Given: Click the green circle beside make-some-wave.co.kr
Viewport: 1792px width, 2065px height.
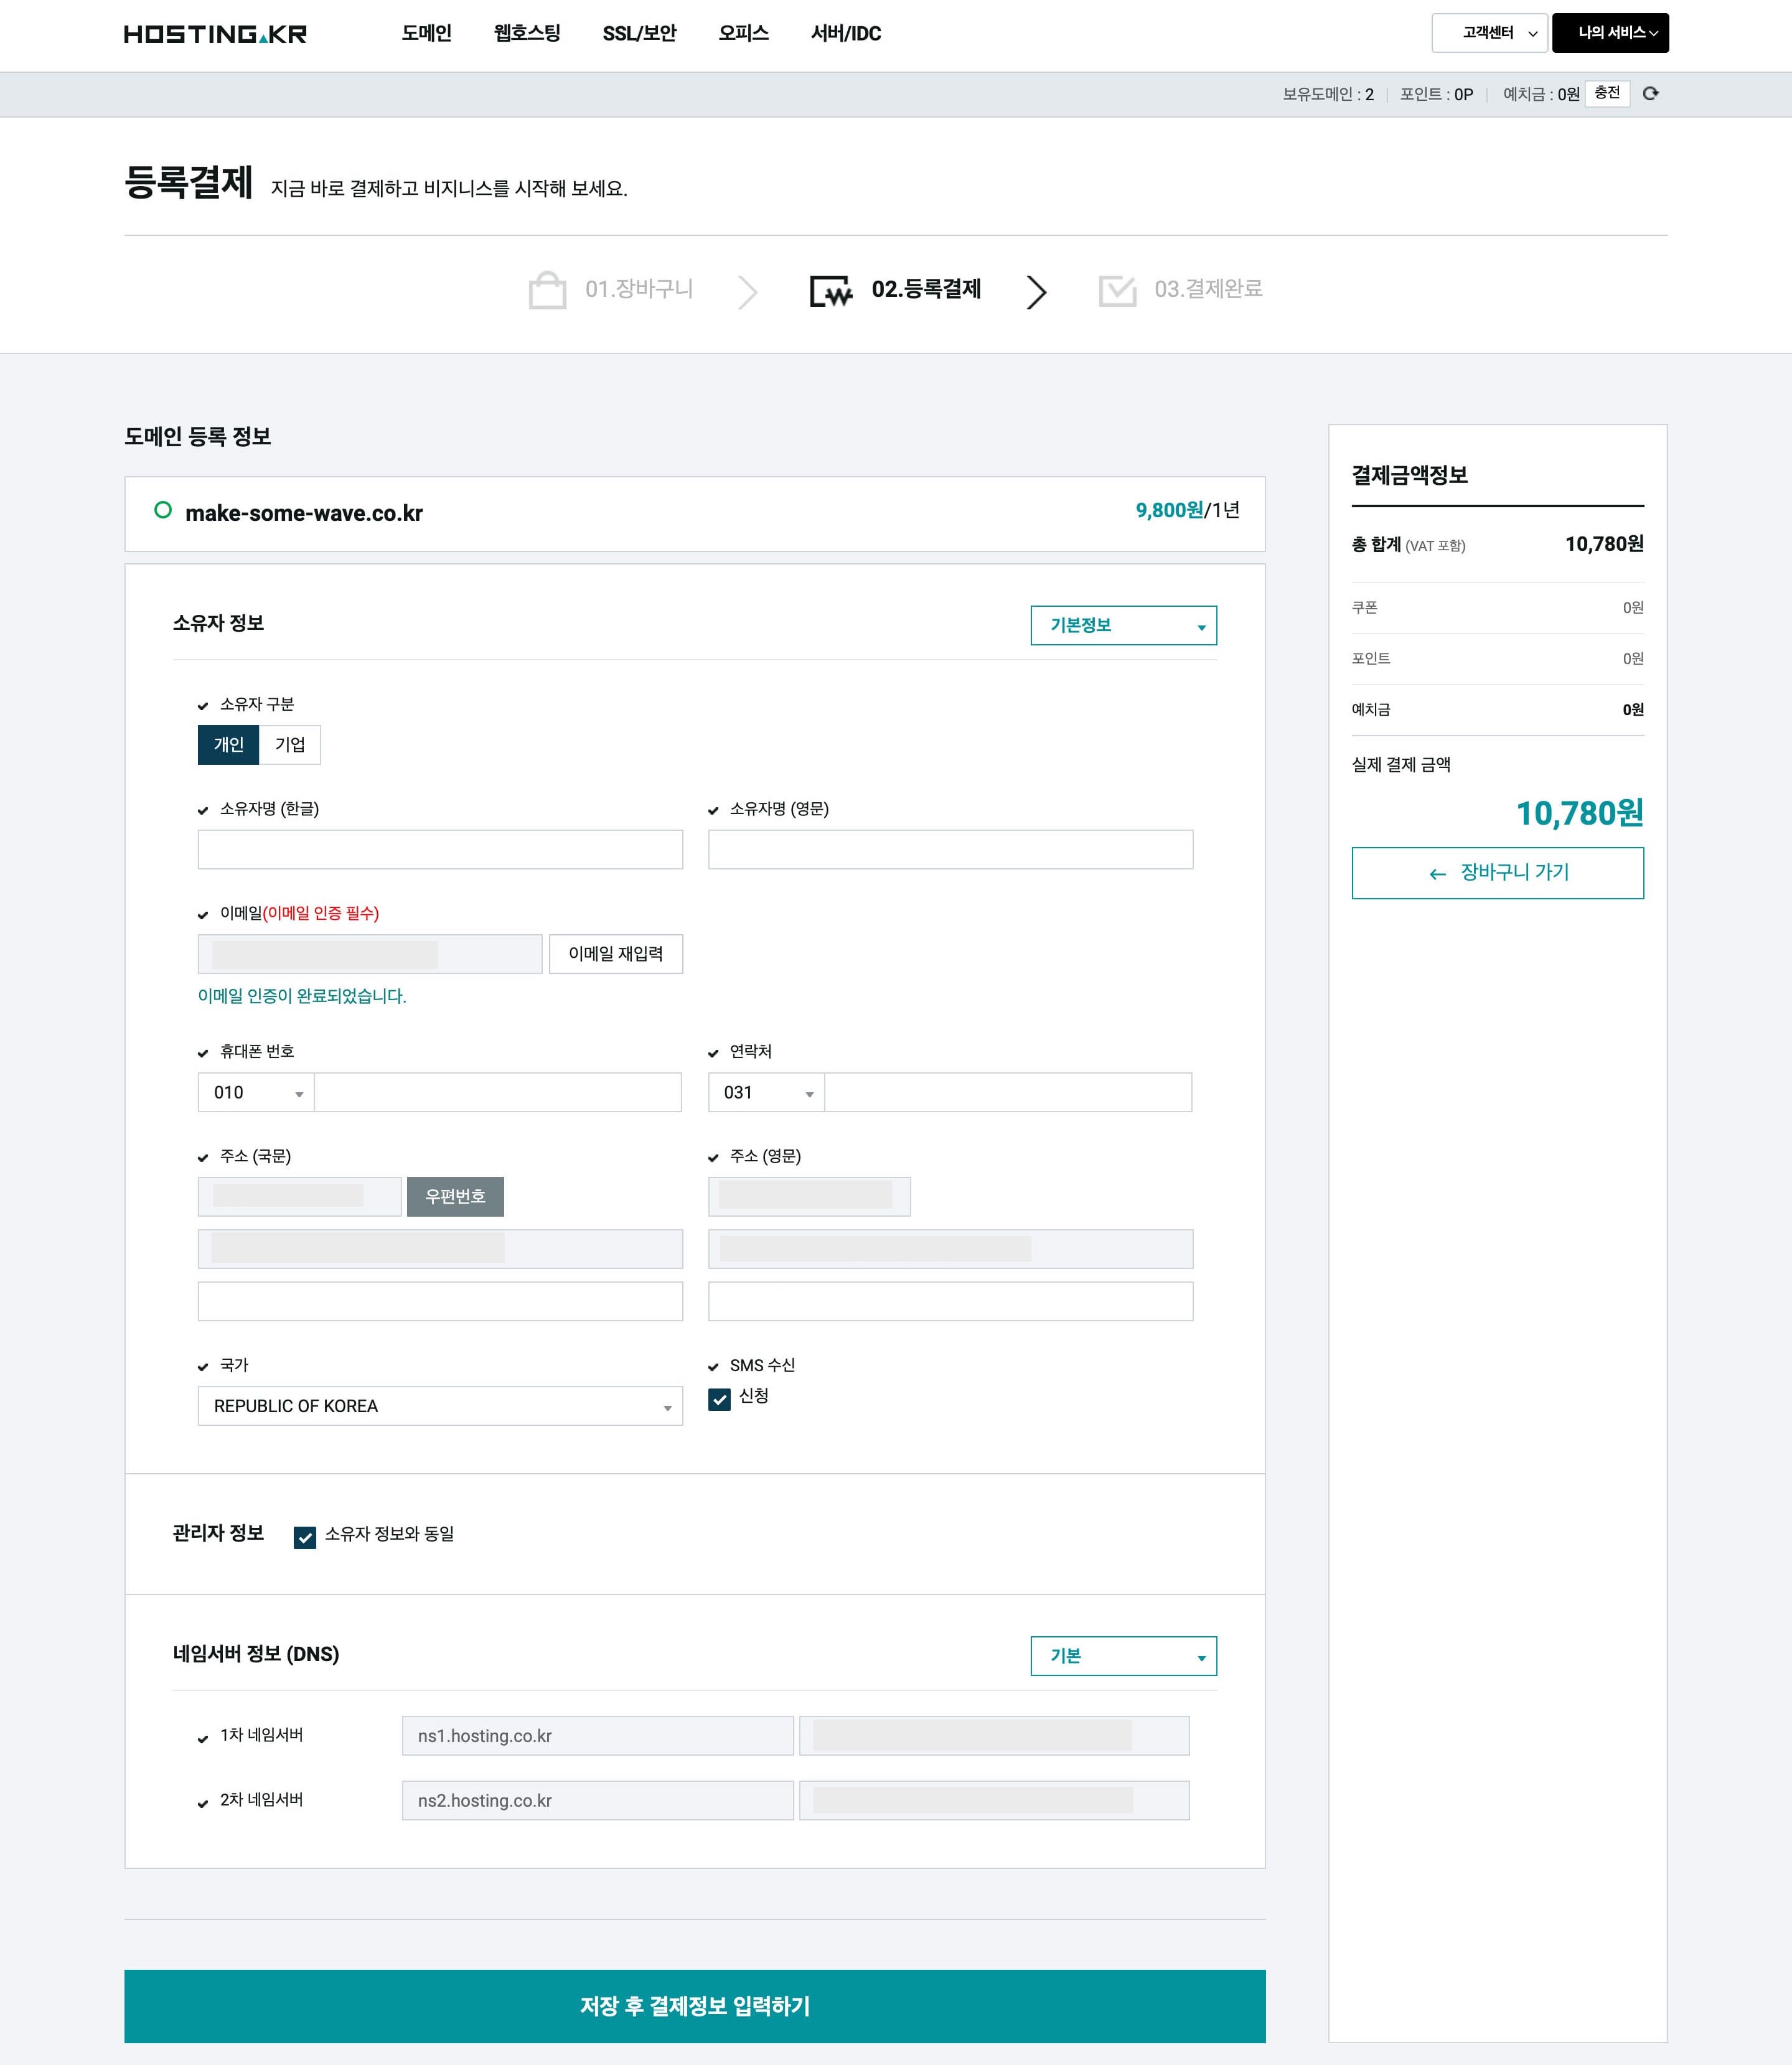Looking at the screenshot, I should click(163, 511).
